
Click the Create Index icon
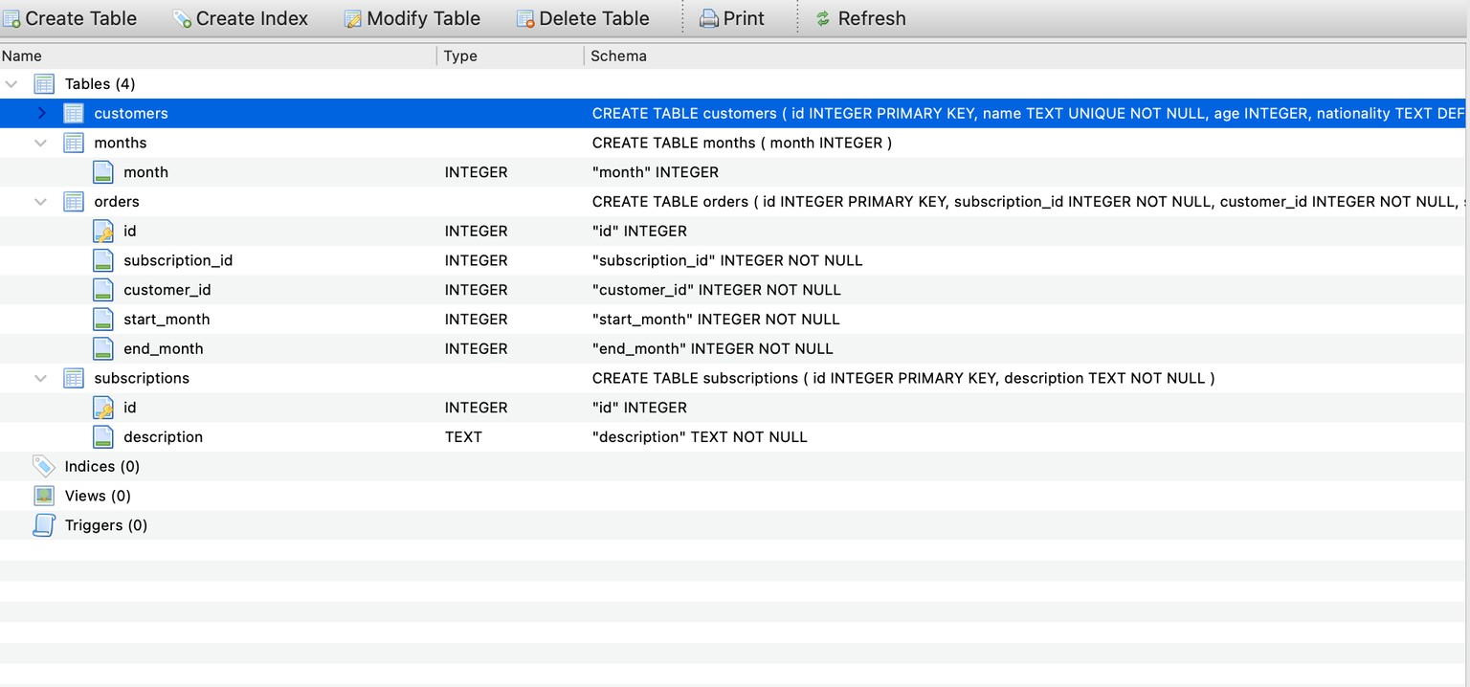point(182,19)
